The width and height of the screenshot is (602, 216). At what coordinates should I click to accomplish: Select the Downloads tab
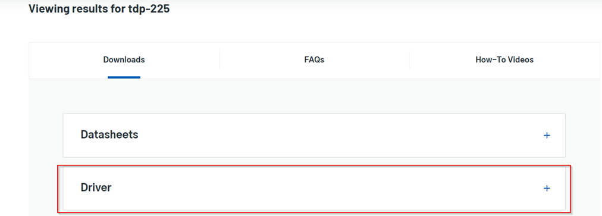124,60
